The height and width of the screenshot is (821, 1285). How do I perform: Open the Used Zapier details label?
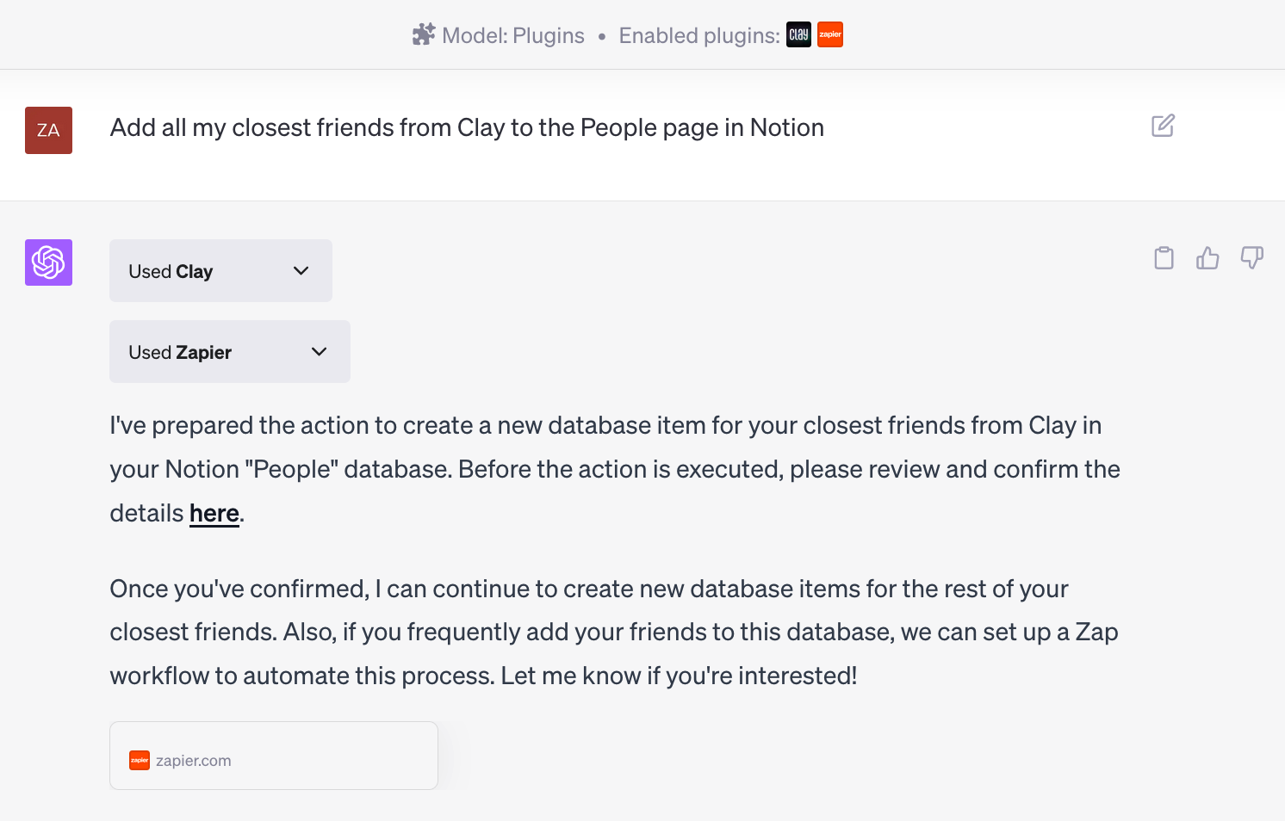click(180, 353)
